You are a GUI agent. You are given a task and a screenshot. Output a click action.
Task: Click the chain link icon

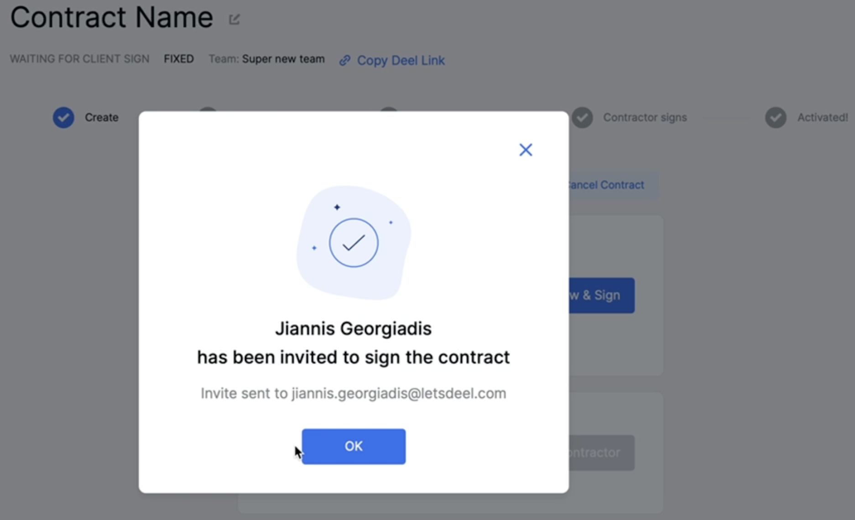344,60
